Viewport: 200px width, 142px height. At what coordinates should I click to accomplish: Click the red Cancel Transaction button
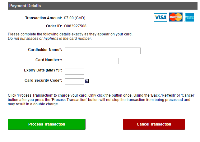154,124
